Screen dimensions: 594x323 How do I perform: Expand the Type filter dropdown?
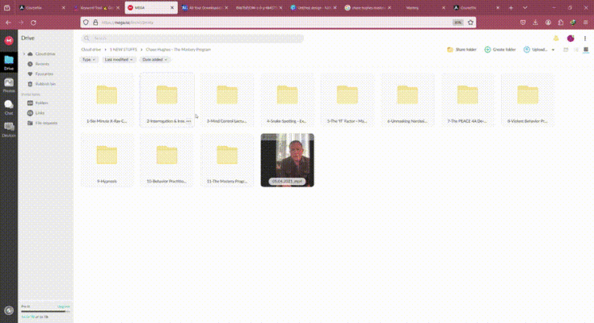(89, 60)
